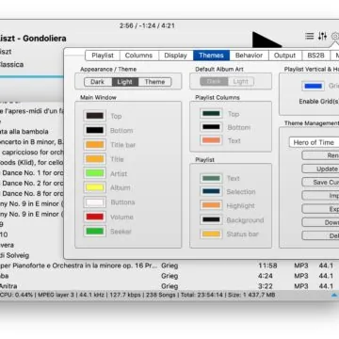Open Hero of Time theme dropdown
339x339 pixels.
pyautogui.click(x=314, y=142)
